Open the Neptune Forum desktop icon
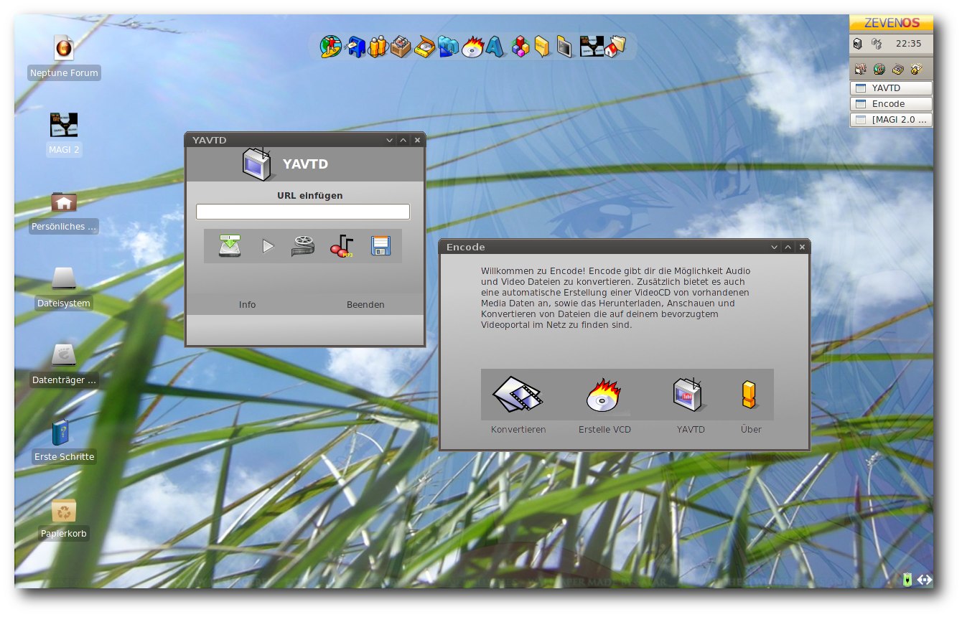 [x=64, y=49]
